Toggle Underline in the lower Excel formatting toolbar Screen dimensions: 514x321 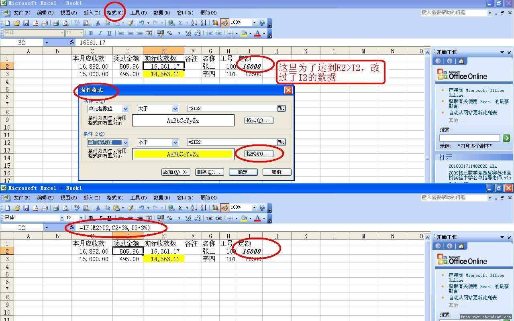109,218
